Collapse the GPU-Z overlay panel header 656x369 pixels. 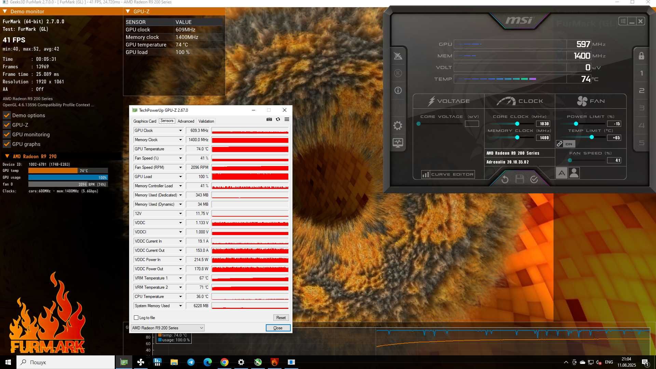pyautogui.click(x=128, y=11)
